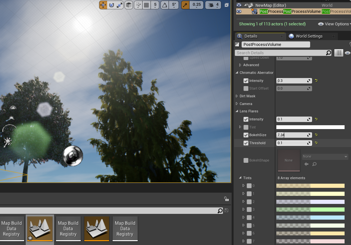Toggle surface snapping icon
Image resolution: width=351 pixels, height=245 pixels.
tap(138, 5)
